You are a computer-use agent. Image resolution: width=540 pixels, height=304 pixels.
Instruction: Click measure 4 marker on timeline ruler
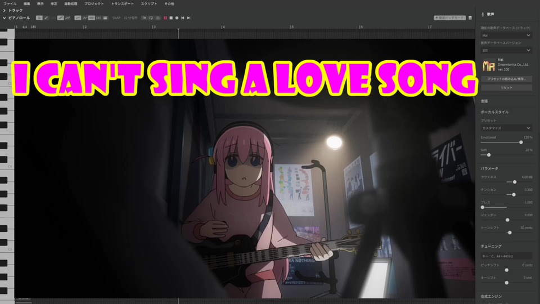point(223,27)
